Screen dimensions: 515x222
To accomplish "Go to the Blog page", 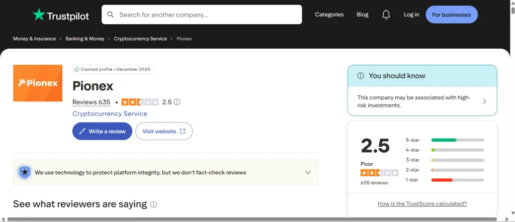I will coord(363,15).
